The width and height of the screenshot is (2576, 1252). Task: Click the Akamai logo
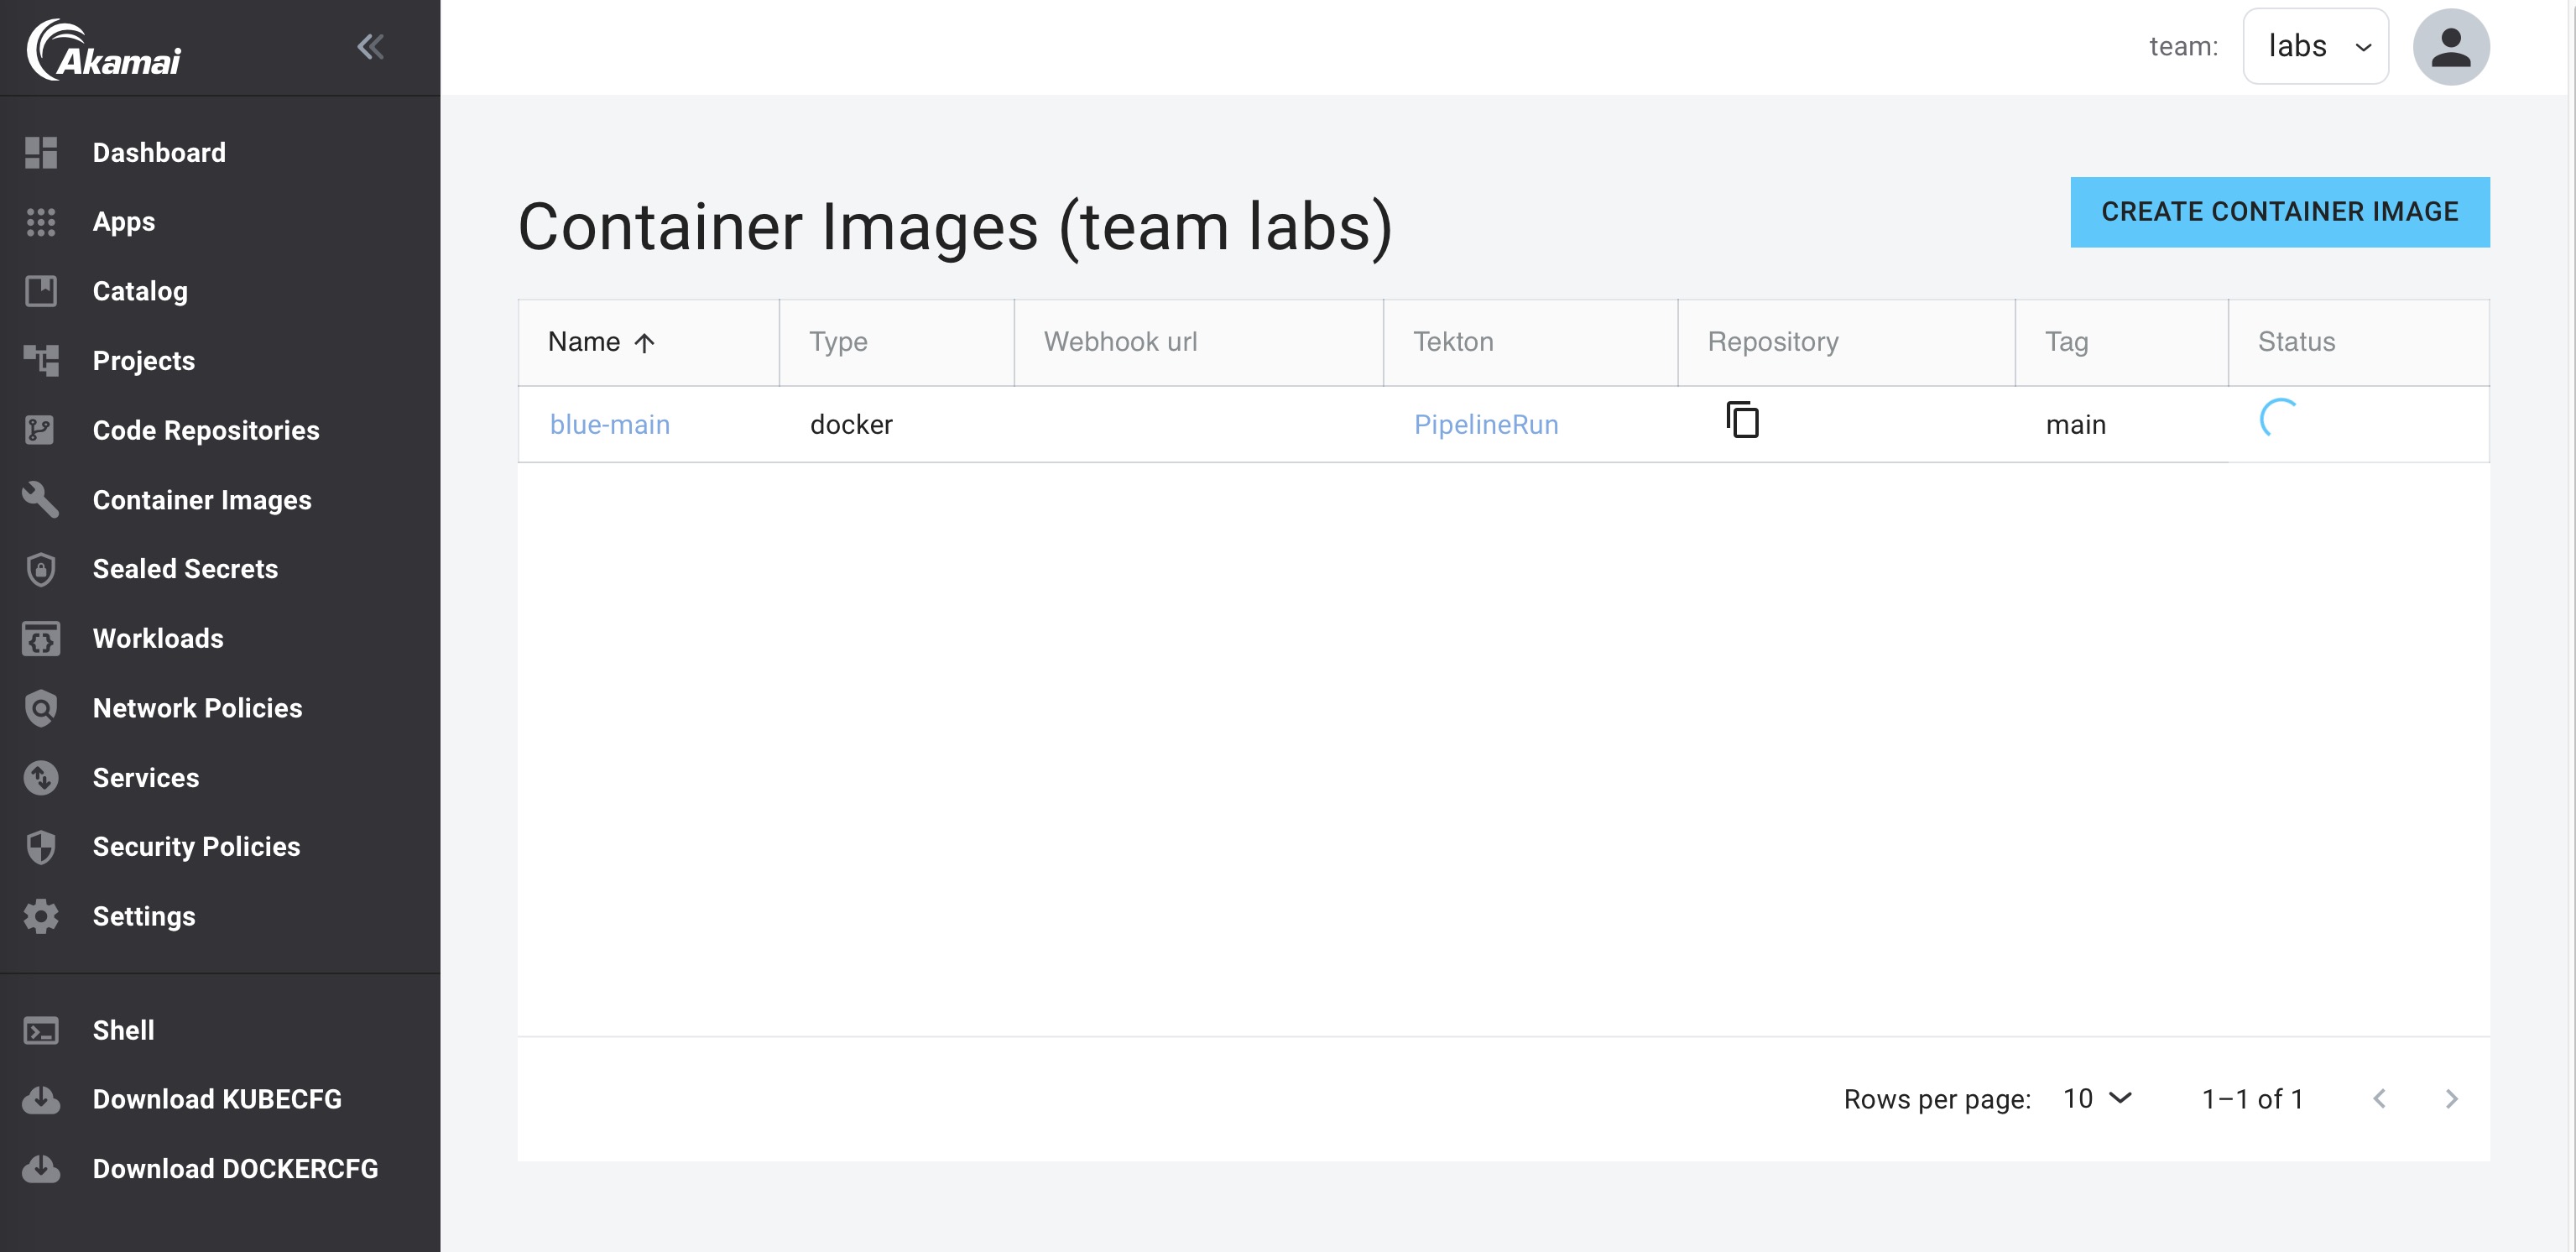coord(104,50)
